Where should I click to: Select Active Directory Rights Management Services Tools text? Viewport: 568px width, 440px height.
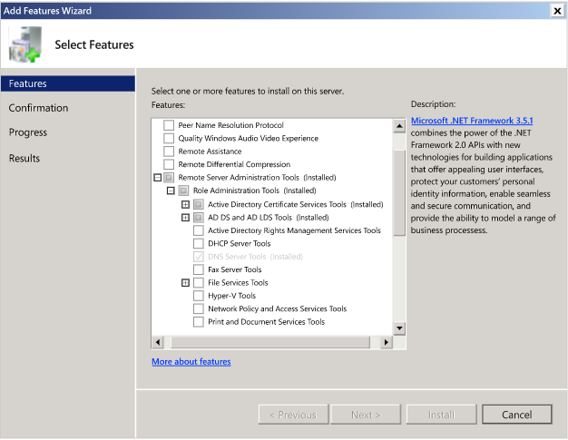[294, 230]
